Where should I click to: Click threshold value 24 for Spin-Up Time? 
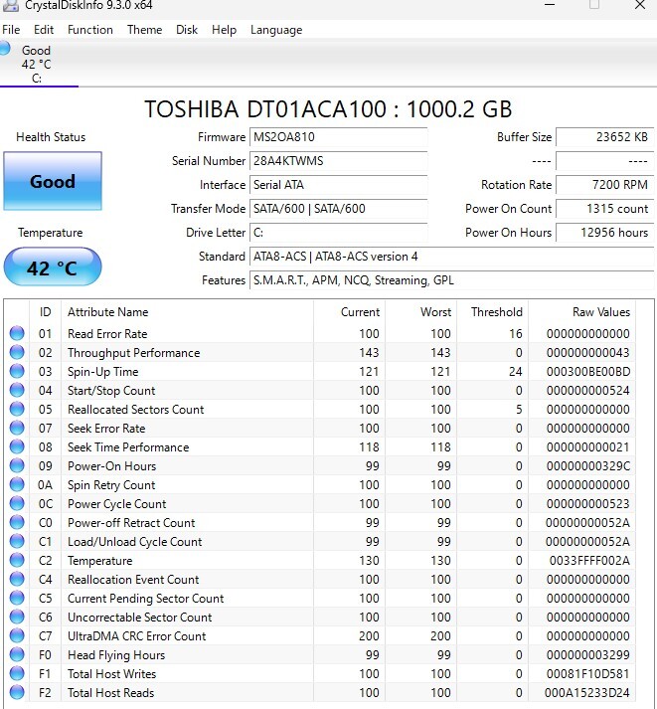pos(515,372)
